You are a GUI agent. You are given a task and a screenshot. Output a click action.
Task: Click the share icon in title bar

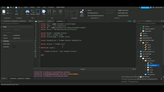tap(153, 7)
